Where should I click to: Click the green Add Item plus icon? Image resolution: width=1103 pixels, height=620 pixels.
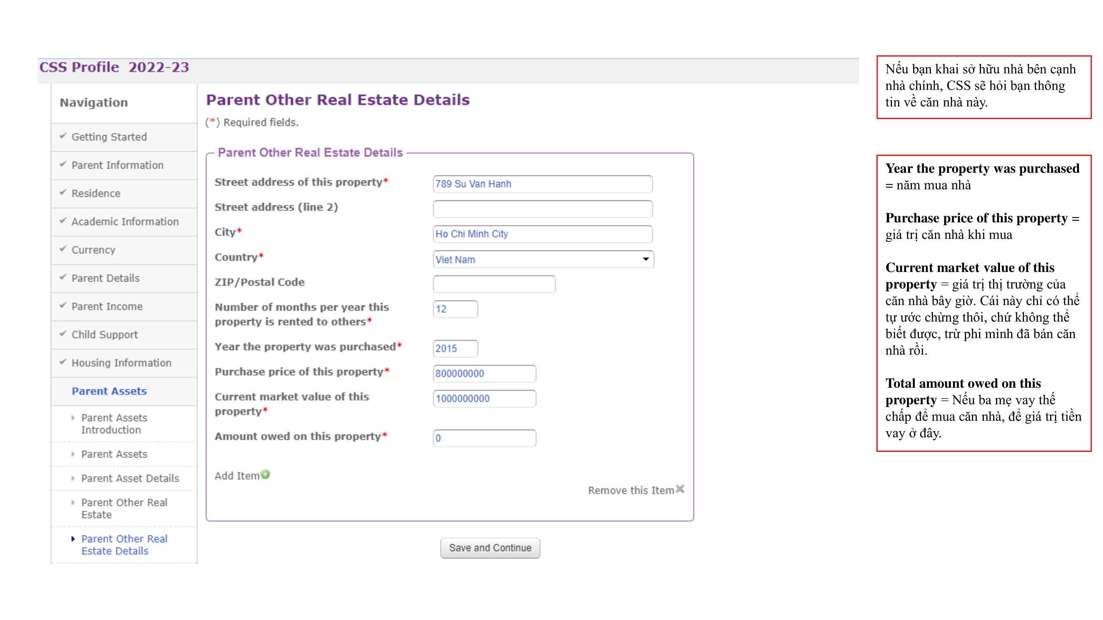coord(266,474)
